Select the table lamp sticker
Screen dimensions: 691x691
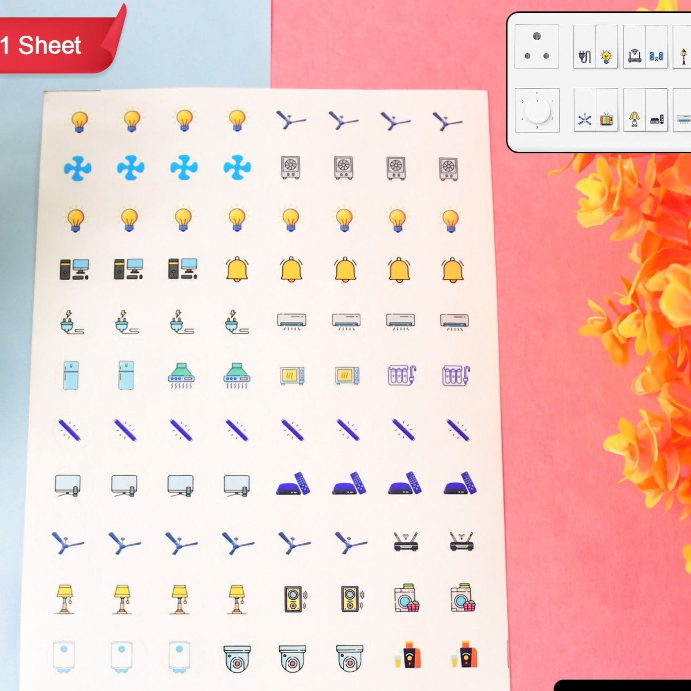(x=65, y=598)
